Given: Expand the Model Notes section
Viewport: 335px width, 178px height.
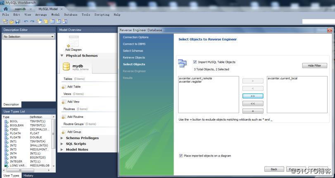Looking at the screenshot, I should coord(62,150).
